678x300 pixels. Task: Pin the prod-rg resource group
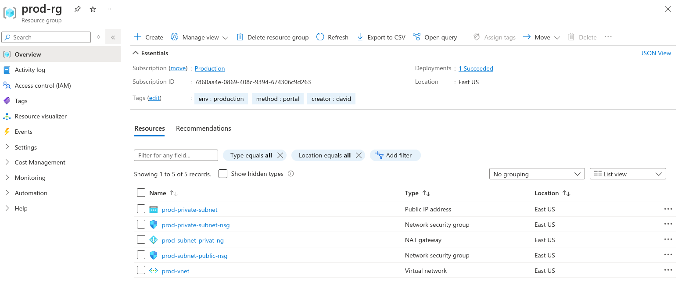tap(77, 9)
